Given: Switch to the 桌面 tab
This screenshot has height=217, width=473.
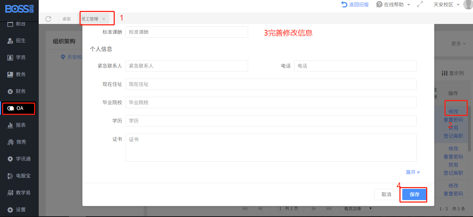Looking at the screenshot, I should (67, 19).
